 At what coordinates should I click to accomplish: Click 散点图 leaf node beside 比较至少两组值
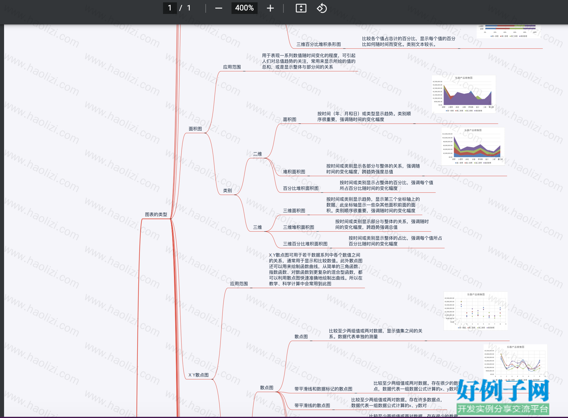pyautogui.click(x=301, y=337)
